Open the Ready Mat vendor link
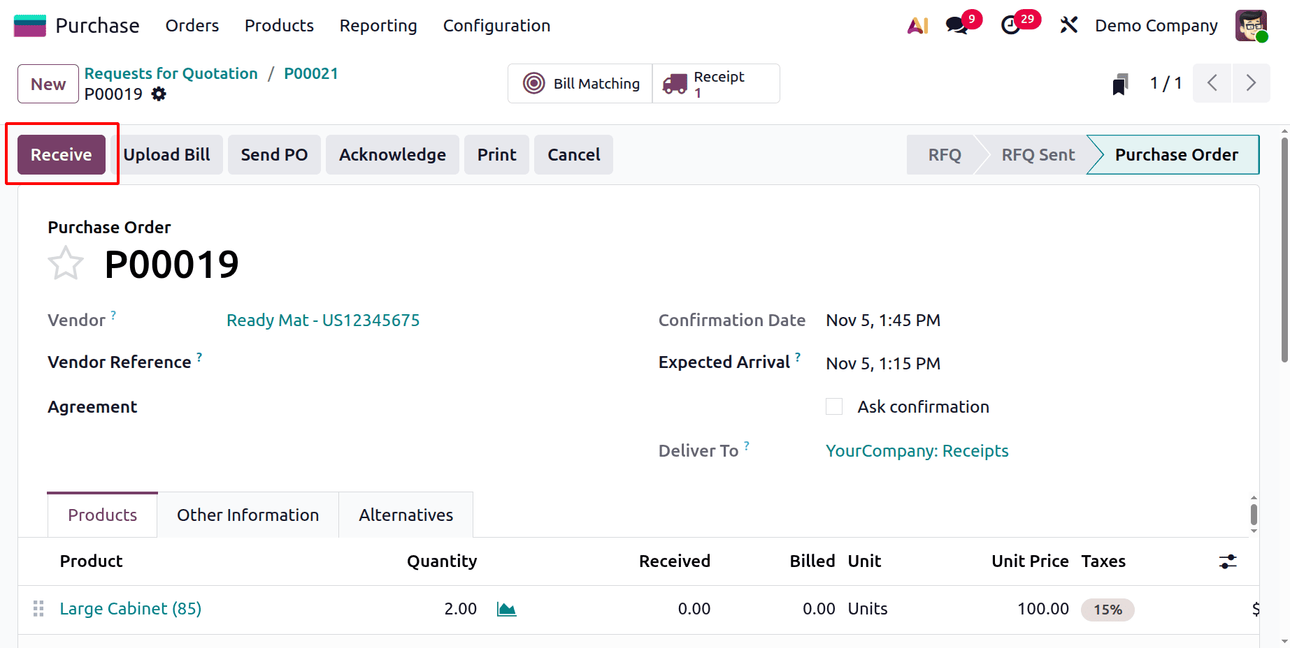Image resolution: width=1290 pixels, height=648 pixels. coord(322,320)
